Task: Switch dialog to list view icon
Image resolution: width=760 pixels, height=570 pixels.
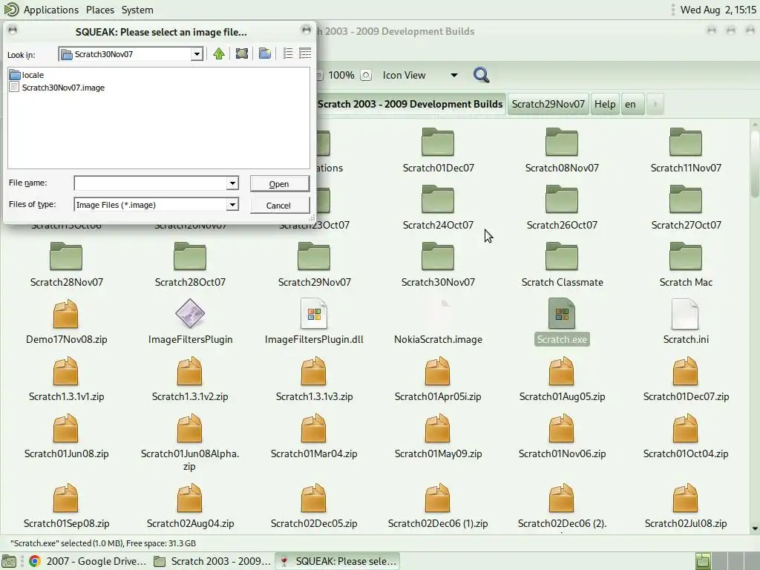Action: coord(287,53)
